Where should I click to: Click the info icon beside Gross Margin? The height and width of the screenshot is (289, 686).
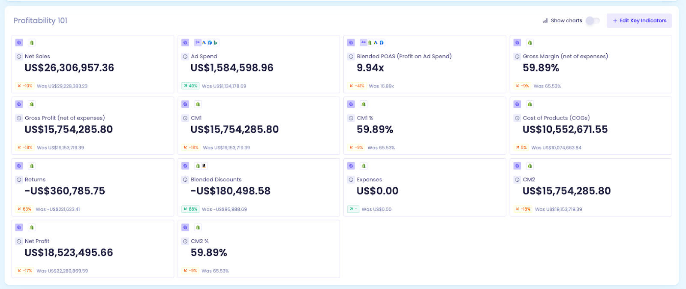[x=517, y=56]
